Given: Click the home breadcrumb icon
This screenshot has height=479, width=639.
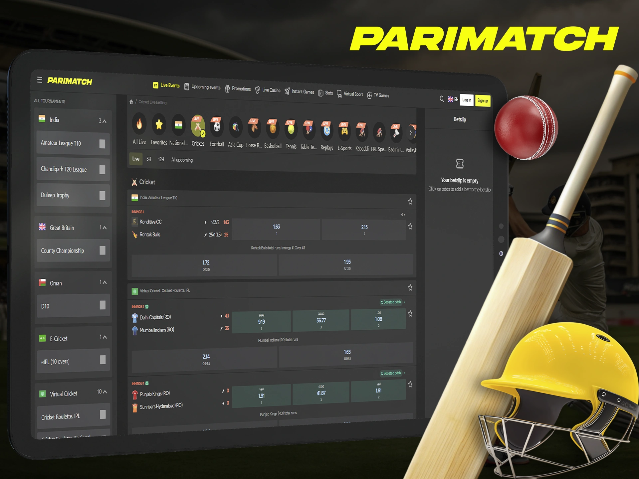Looking at the screenshot, I should click(x=131, y=102).
